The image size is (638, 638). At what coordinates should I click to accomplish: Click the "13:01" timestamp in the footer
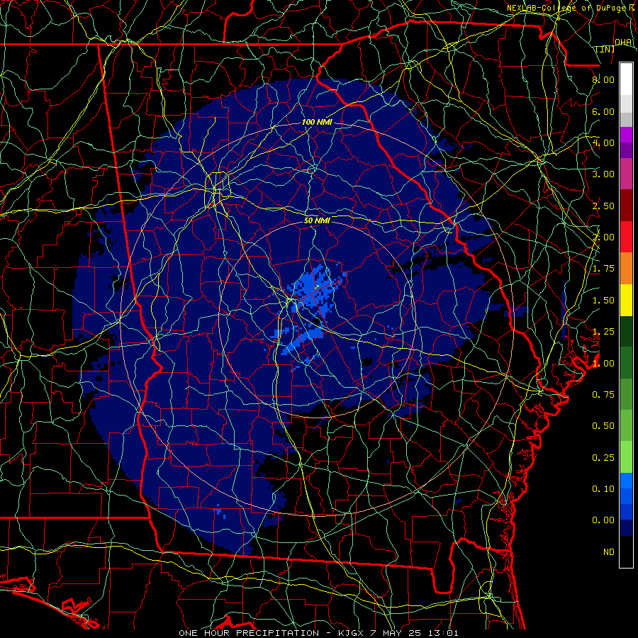point(442,633)
